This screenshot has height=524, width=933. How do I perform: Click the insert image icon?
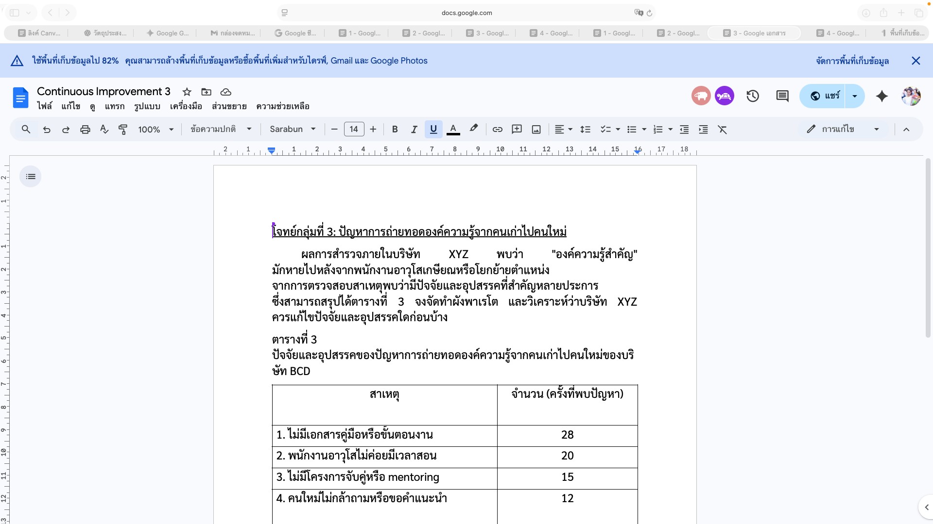[x=536, y=130]
